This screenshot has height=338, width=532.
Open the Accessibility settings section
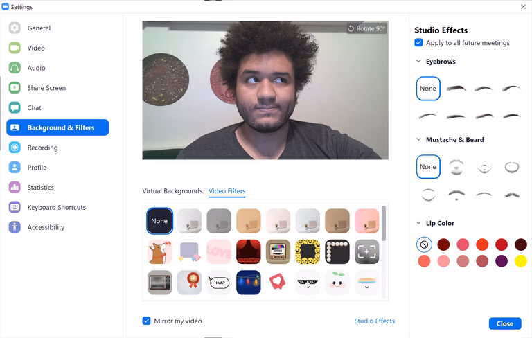[46, 227]
